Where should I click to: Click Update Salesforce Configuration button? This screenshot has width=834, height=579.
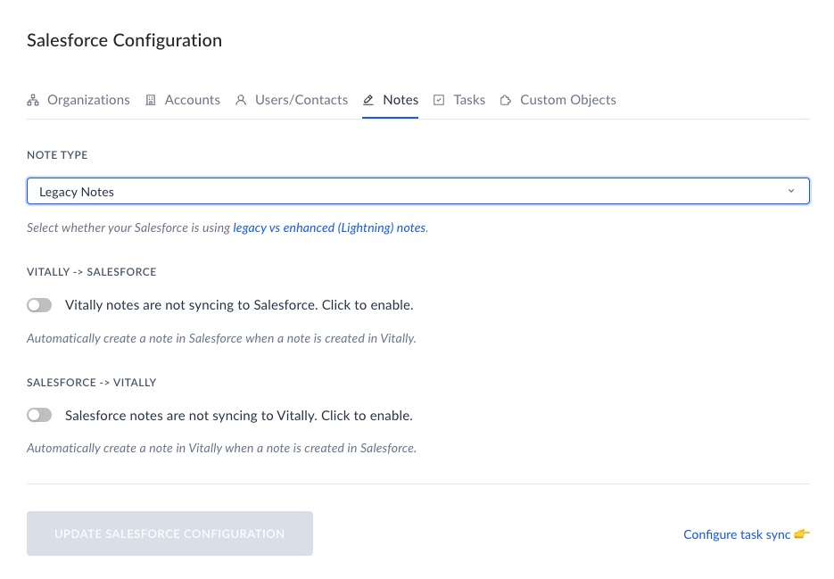pos(169,534)
